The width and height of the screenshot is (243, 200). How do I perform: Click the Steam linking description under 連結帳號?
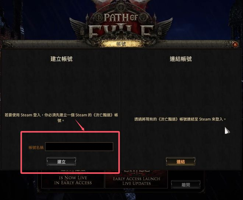click(180, 119)
